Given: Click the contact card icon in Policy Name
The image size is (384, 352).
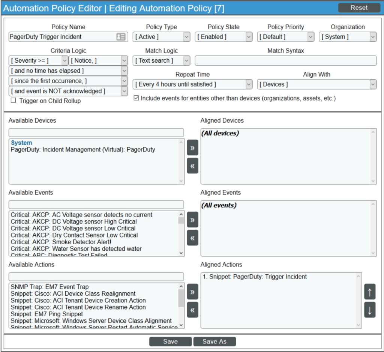Looking at the screenshot, I should (x=121, y=37).
